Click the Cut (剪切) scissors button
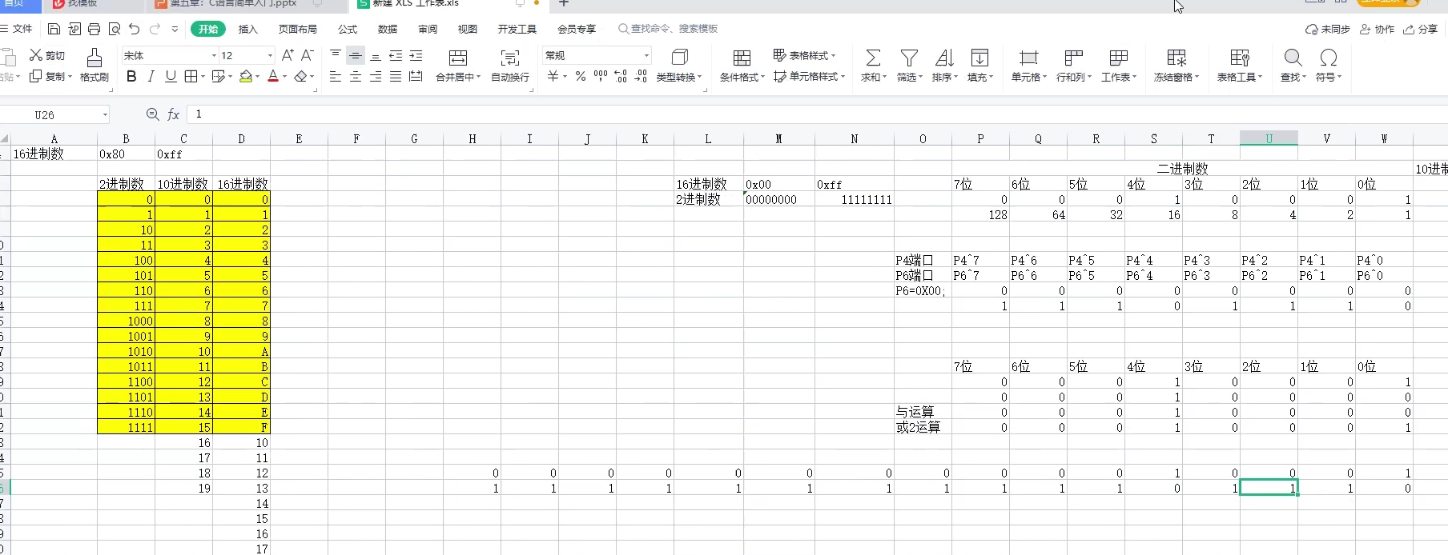This screenshot has height=555, width=1448. click(x=47, y=55)
